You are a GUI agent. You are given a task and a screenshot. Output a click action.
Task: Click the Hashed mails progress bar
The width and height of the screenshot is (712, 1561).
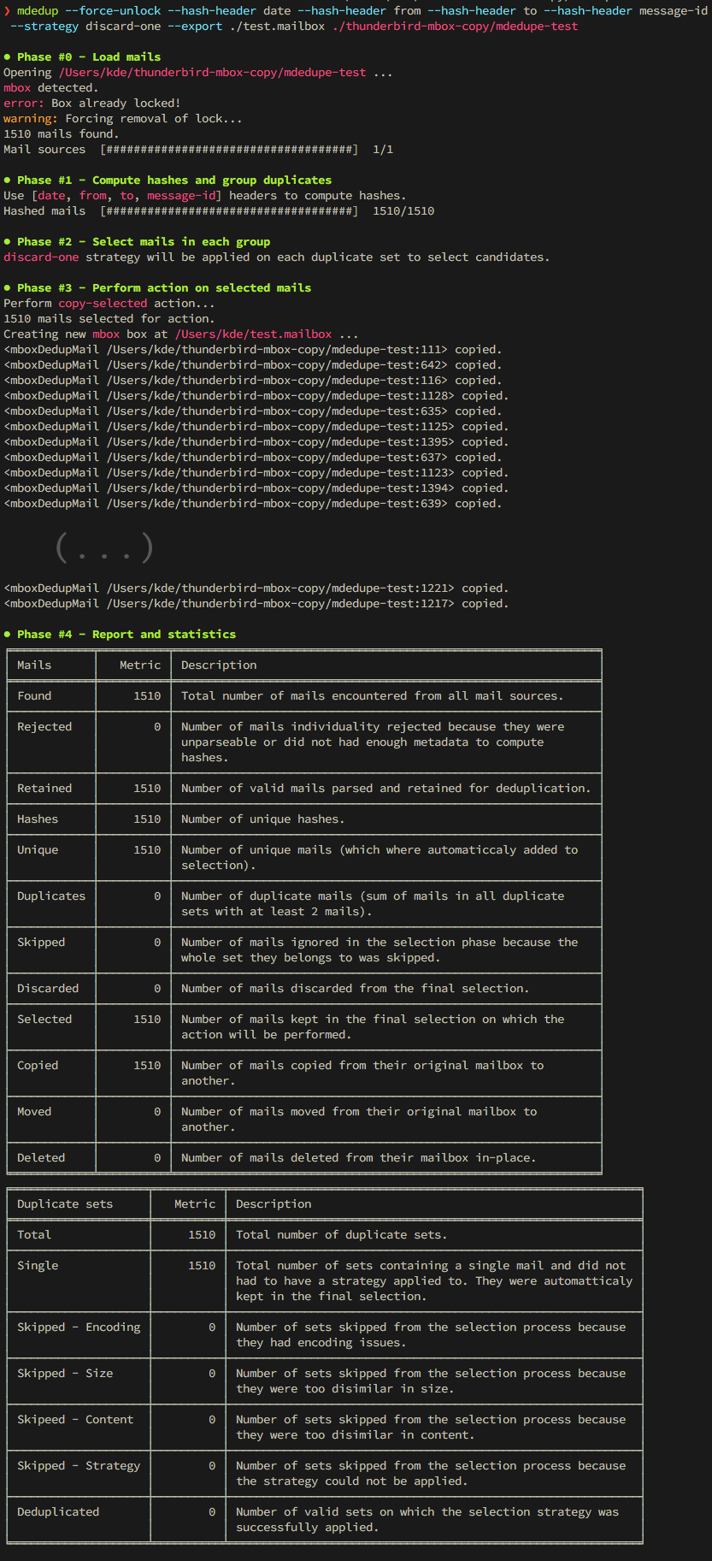[x=229, y=211]
